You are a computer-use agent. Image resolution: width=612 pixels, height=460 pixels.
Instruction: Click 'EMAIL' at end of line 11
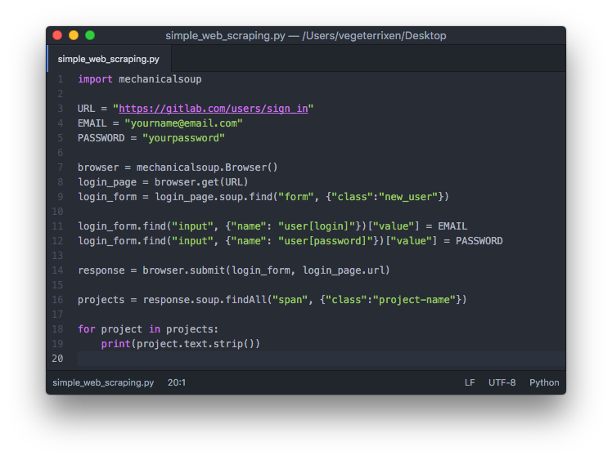[x=452, y=226]
